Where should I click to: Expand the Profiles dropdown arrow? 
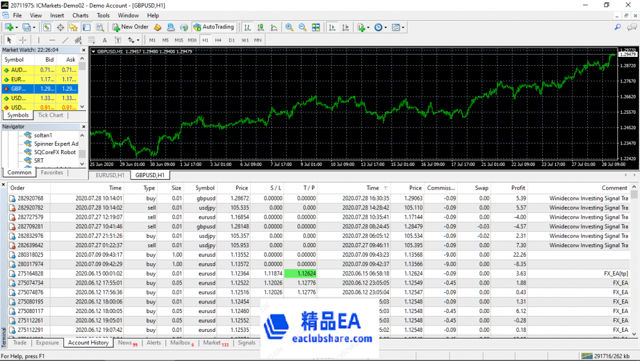coord(34,27)
